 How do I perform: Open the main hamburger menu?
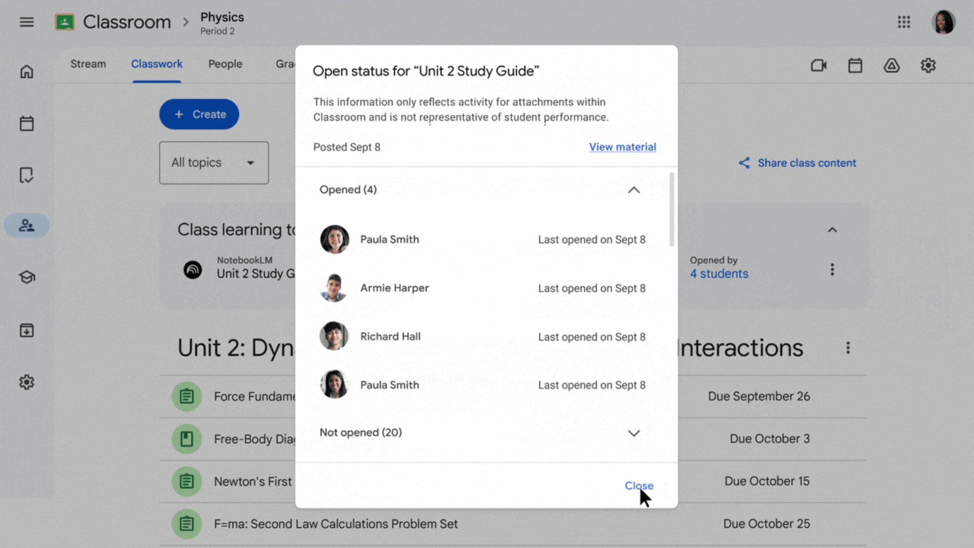point(27,22)
